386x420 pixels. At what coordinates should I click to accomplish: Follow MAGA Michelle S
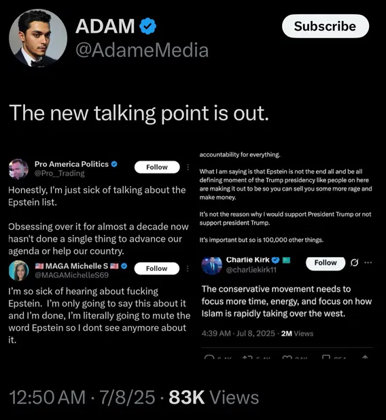point(157,268)
